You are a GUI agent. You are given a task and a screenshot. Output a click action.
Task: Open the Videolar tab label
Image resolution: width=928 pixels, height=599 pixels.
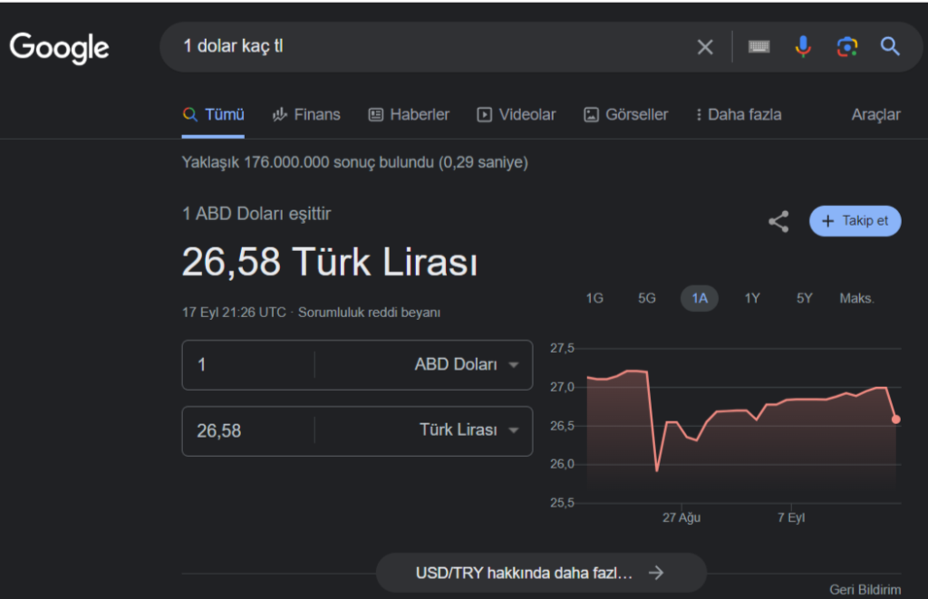[527, 114]
